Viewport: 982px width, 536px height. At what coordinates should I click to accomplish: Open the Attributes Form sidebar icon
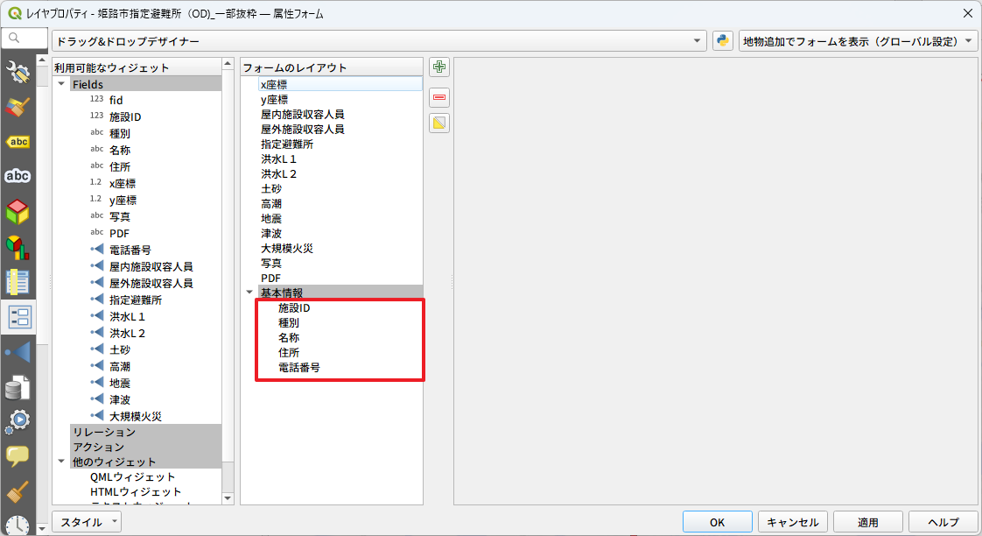18,317
